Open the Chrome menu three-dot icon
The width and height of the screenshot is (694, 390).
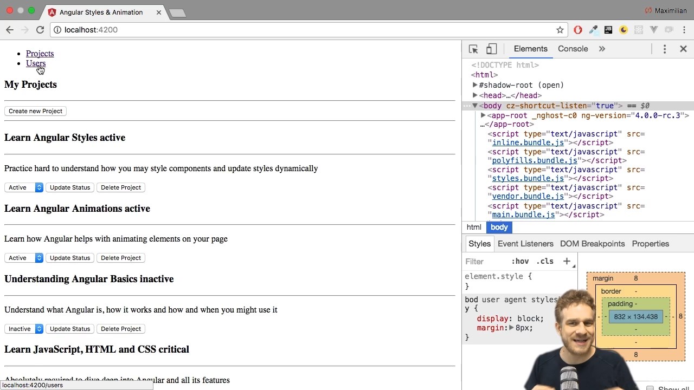coord(684,30)
